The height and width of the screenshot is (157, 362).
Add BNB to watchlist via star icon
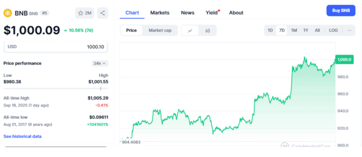click(84, 13)
